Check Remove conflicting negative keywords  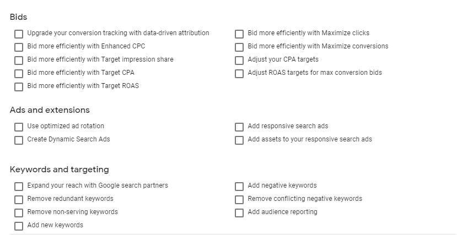239,199
